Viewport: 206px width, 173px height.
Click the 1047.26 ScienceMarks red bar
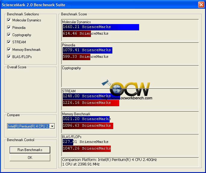tap(87, 149)
